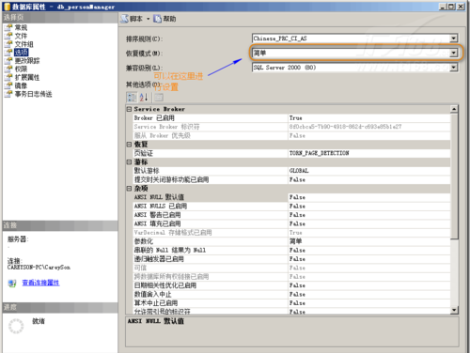Screen dimensions: 470x353
Task: Select the 日期相关性优化已启用 row
Action: pos(291,285)
